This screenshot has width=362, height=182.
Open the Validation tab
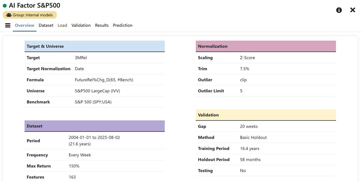click(x=81, y=25)
